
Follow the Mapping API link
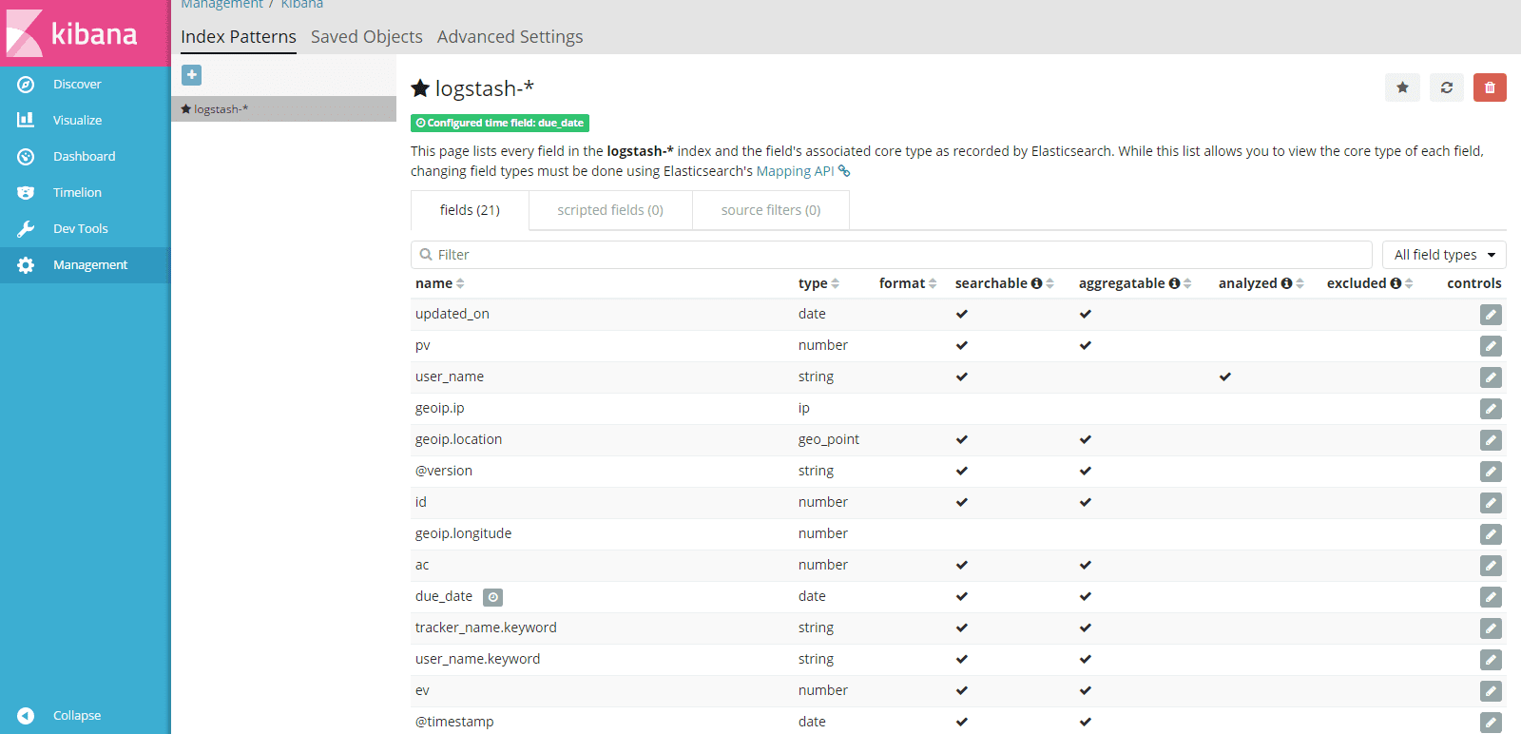(803, 171)
